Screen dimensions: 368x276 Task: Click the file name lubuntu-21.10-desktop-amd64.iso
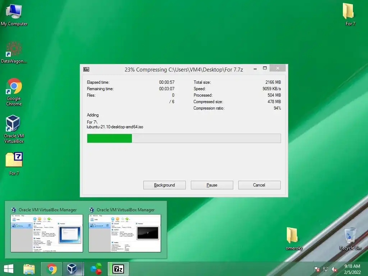[x=115, y=127]
